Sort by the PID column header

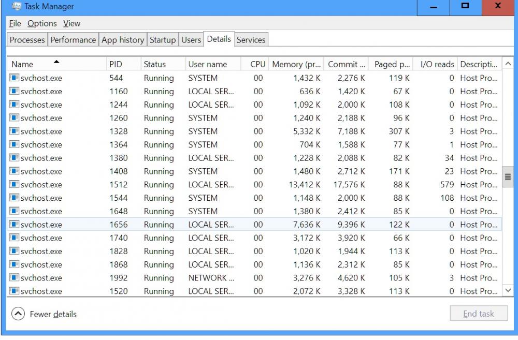[124, 64]
